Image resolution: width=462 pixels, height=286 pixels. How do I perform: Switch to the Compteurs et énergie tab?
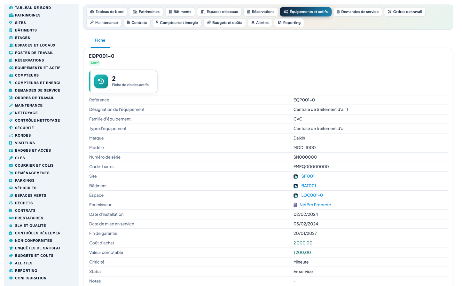[x=177, y=23]
